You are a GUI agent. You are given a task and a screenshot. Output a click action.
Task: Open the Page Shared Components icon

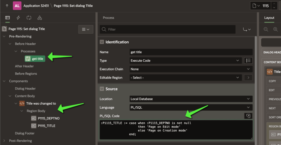pos(40,18)
